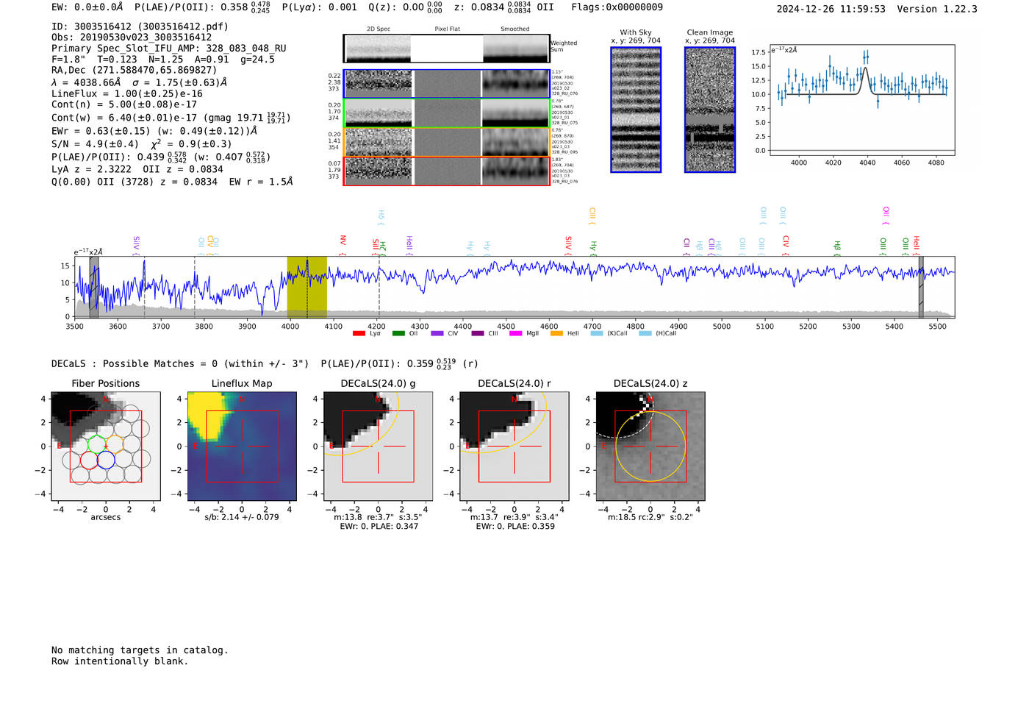Click the red fiber circle in Fiber Positions
Image resolution: width=1029 pixels, height=701 pixels.
click(x=89, y=460)
